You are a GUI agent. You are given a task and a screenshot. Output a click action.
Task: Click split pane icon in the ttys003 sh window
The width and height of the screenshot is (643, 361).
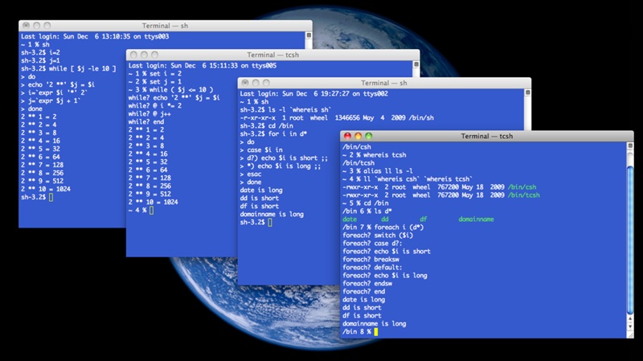click(x=309, y=35)
